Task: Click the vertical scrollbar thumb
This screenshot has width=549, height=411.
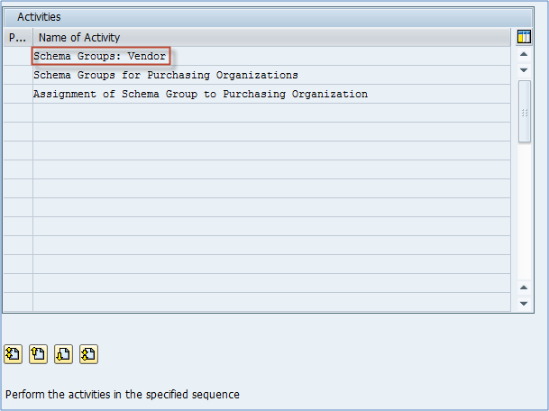Action: [525, 111]
